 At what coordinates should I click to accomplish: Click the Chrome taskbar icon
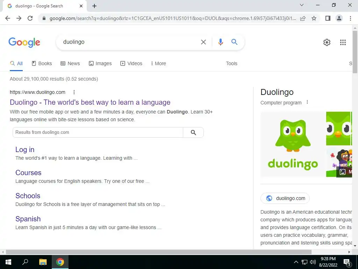pyautogui.click(x=60, y=262)
